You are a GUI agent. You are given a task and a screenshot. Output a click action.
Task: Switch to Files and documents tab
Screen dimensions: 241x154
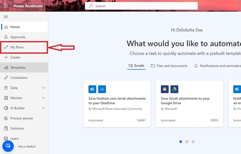pos(169,66)
